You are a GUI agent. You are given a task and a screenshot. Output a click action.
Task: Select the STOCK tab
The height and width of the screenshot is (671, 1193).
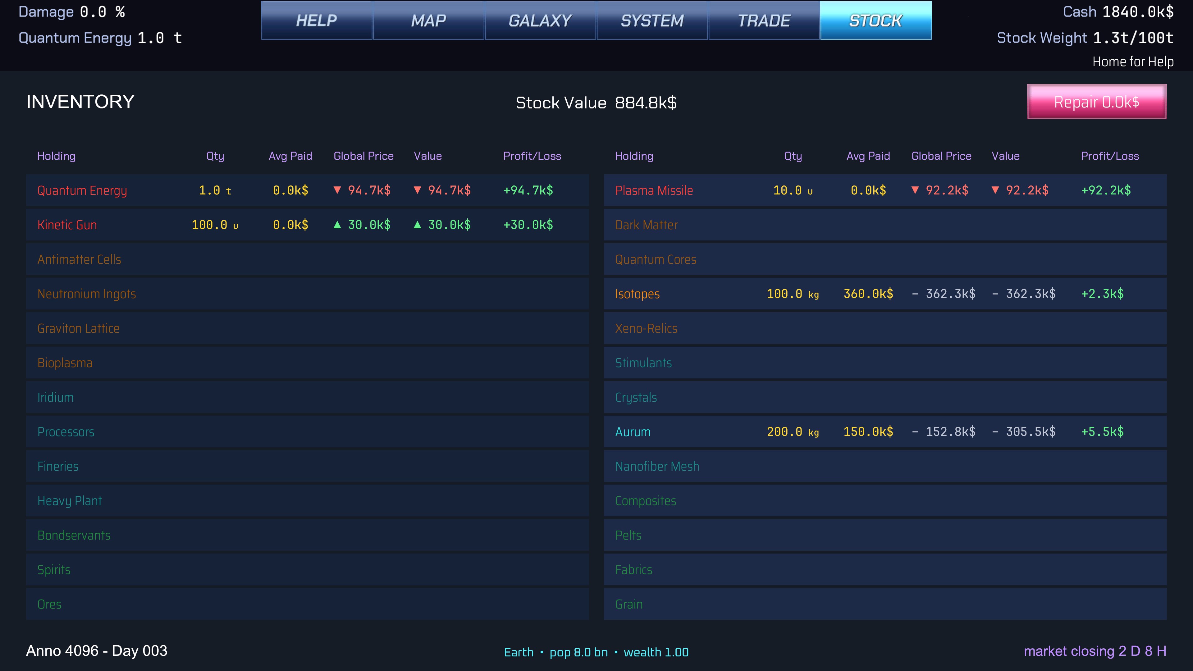pyautogui.click(x=876, y=21)
